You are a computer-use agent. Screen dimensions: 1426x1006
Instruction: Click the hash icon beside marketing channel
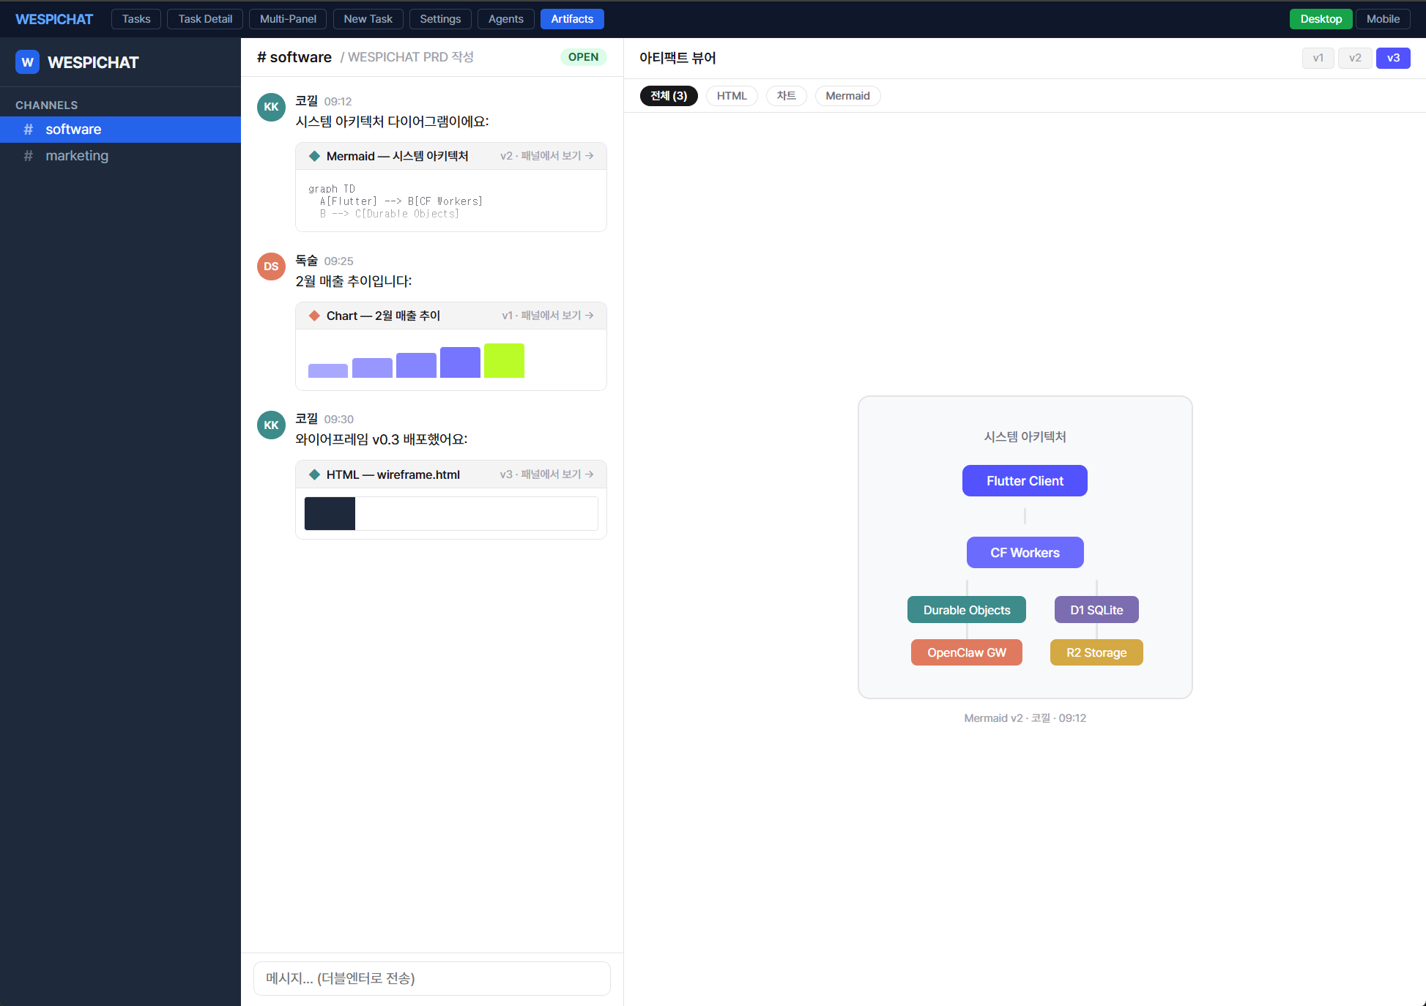click(x=29, y=155)
